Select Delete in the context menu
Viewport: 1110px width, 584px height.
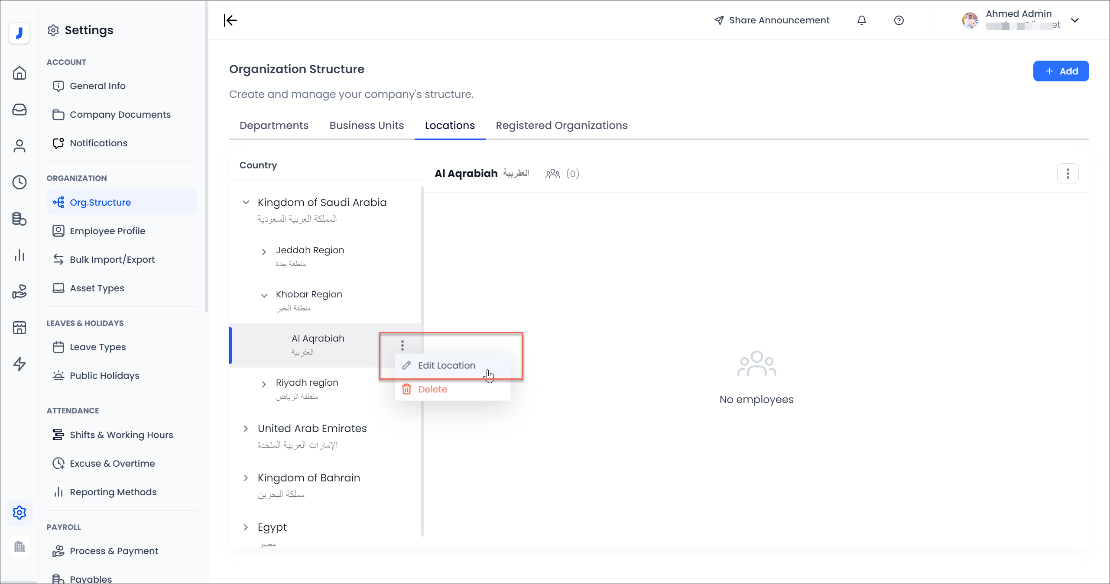click(432, 389)
